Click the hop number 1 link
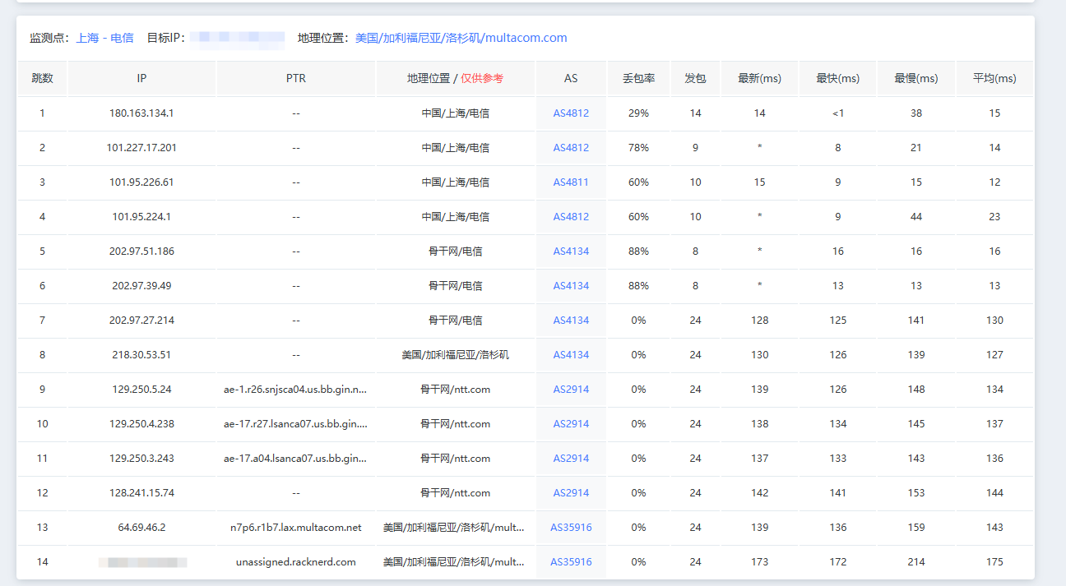Viewport: 1066px width, 586px height. point(42,113)
